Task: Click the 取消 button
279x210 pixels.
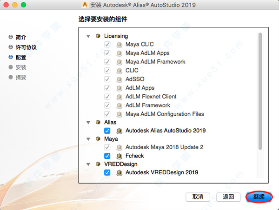Action: click(x=198, y=197)
